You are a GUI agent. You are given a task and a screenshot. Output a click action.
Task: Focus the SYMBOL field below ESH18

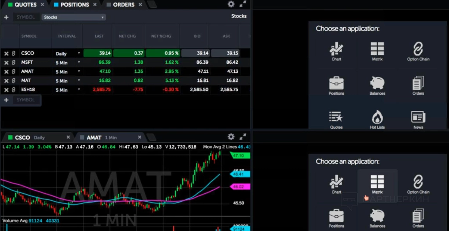26,100
